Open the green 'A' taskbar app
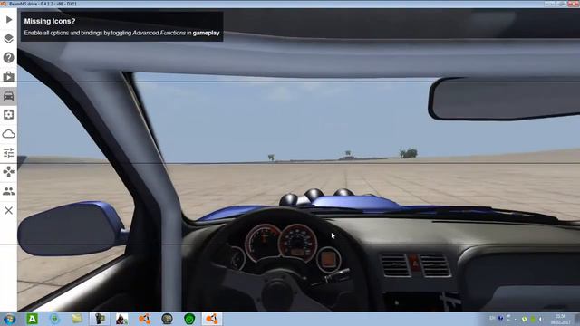Screen dimensions: 580x326 point(33,319)
